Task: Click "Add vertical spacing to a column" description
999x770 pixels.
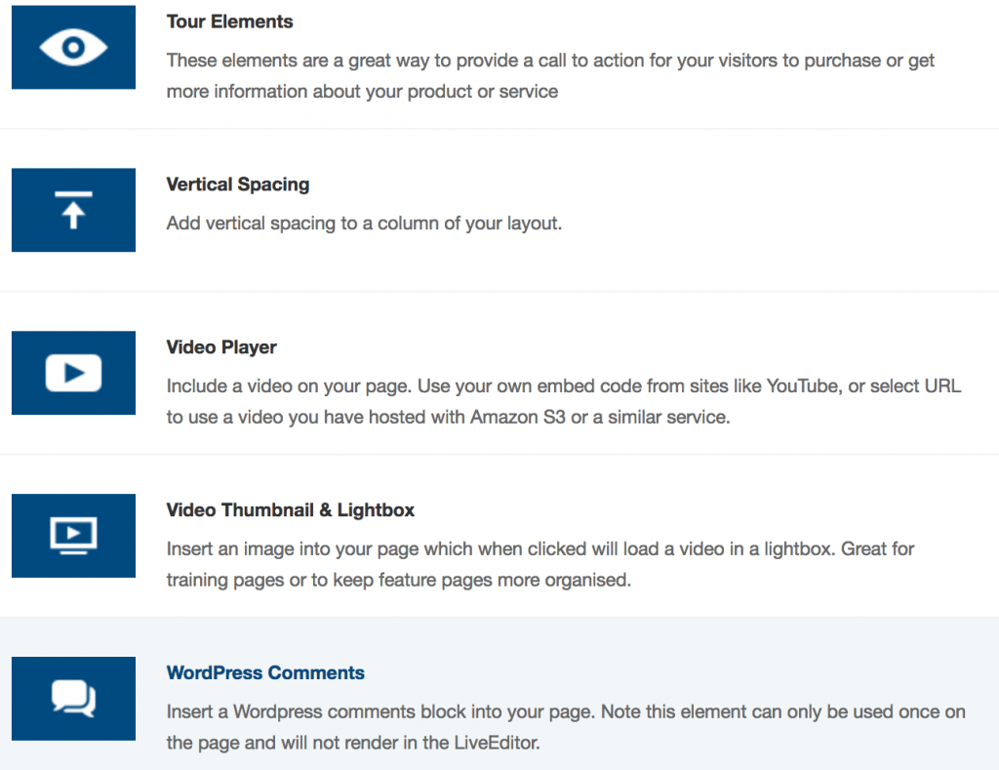Action: pos(364,223)
